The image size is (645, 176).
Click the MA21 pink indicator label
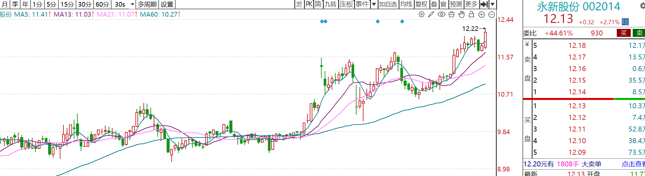pyautogui.click(x=117, y=14)
